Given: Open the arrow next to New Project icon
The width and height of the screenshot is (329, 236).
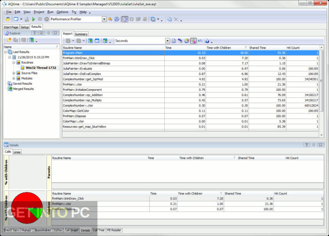Looking at the screenshot, I should [21, 19].
